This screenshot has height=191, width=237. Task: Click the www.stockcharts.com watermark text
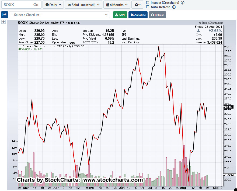[113, 180]
